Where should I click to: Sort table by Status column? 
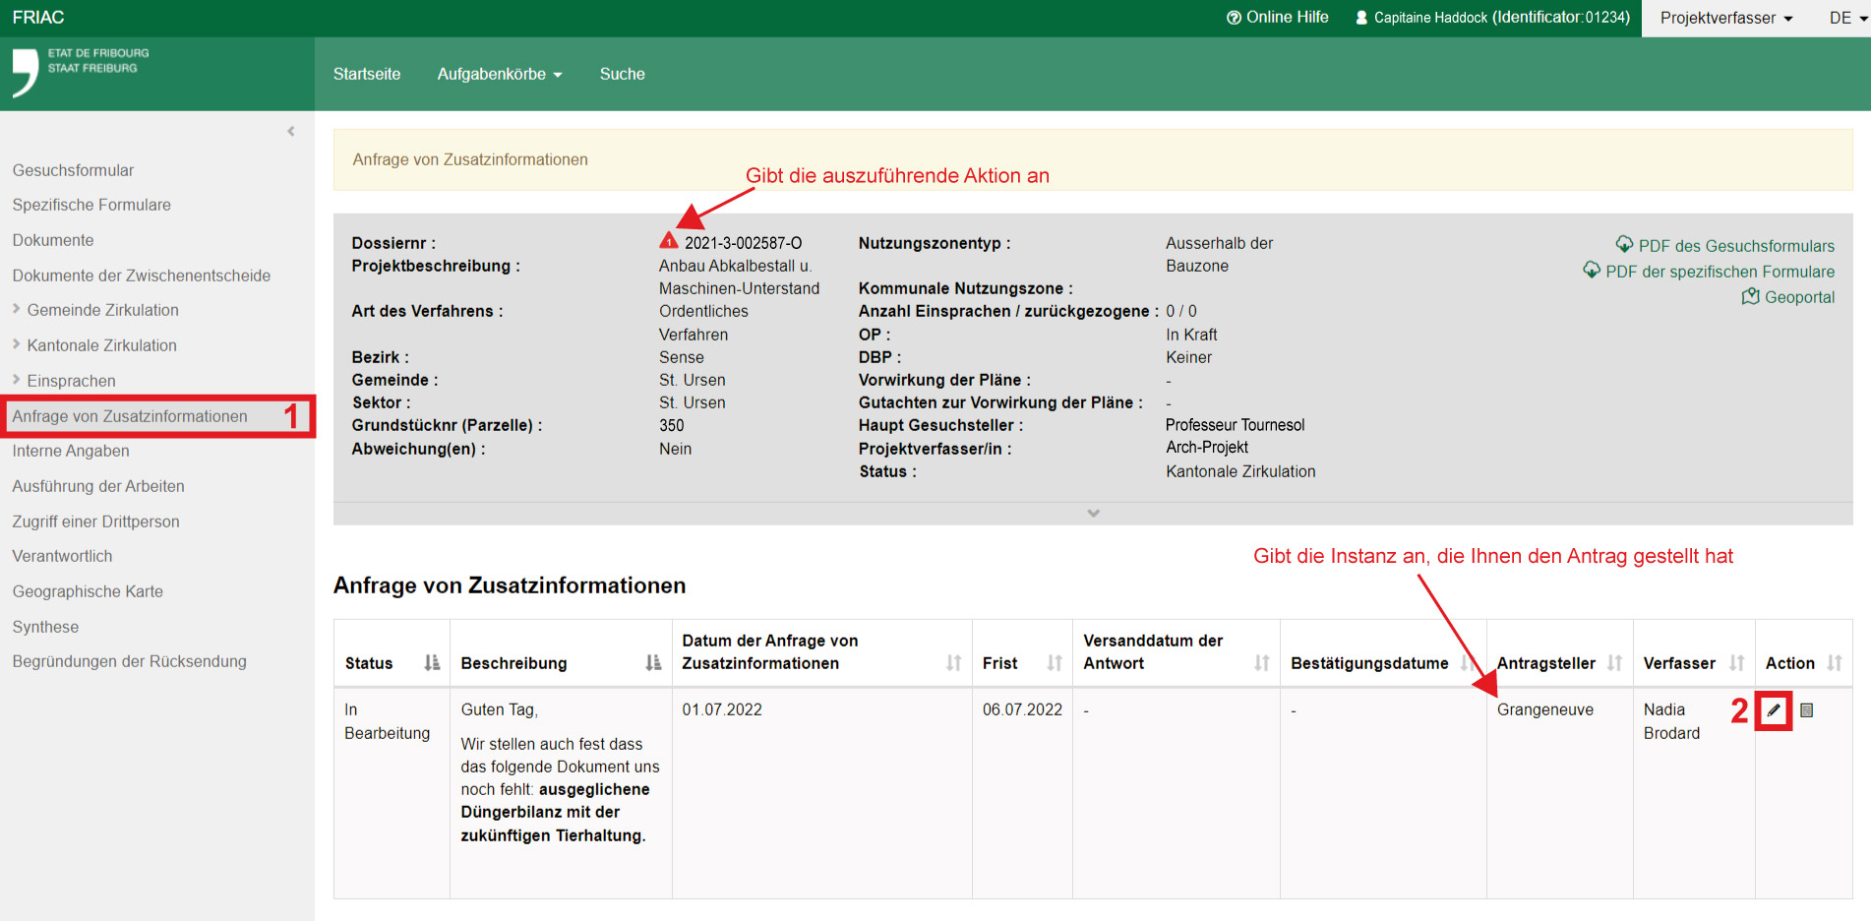click(x=431, y=663)
